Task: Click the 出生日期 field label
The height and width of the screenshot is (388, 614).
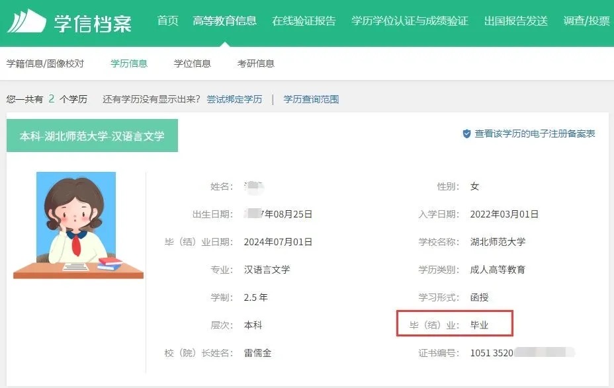Action: click(212, 214)
